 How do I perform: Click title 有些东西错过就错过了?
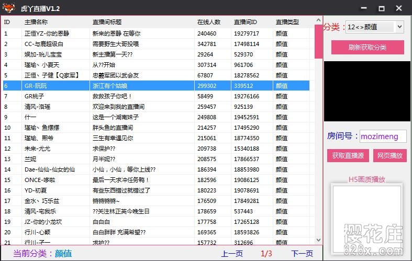[121, 190]
